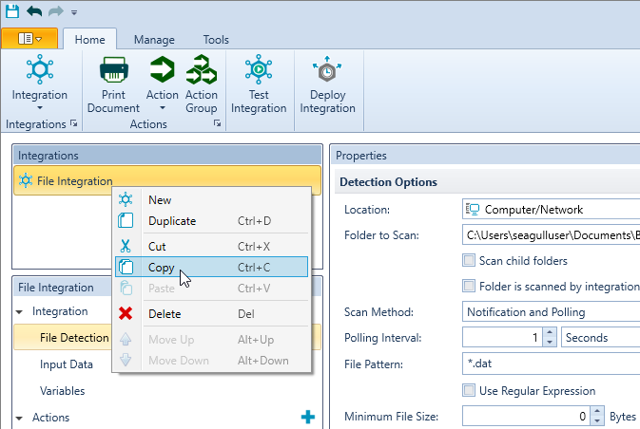Open the Integration ribbon button dropdown
The image size is (640, 429).
pos(40,108)
